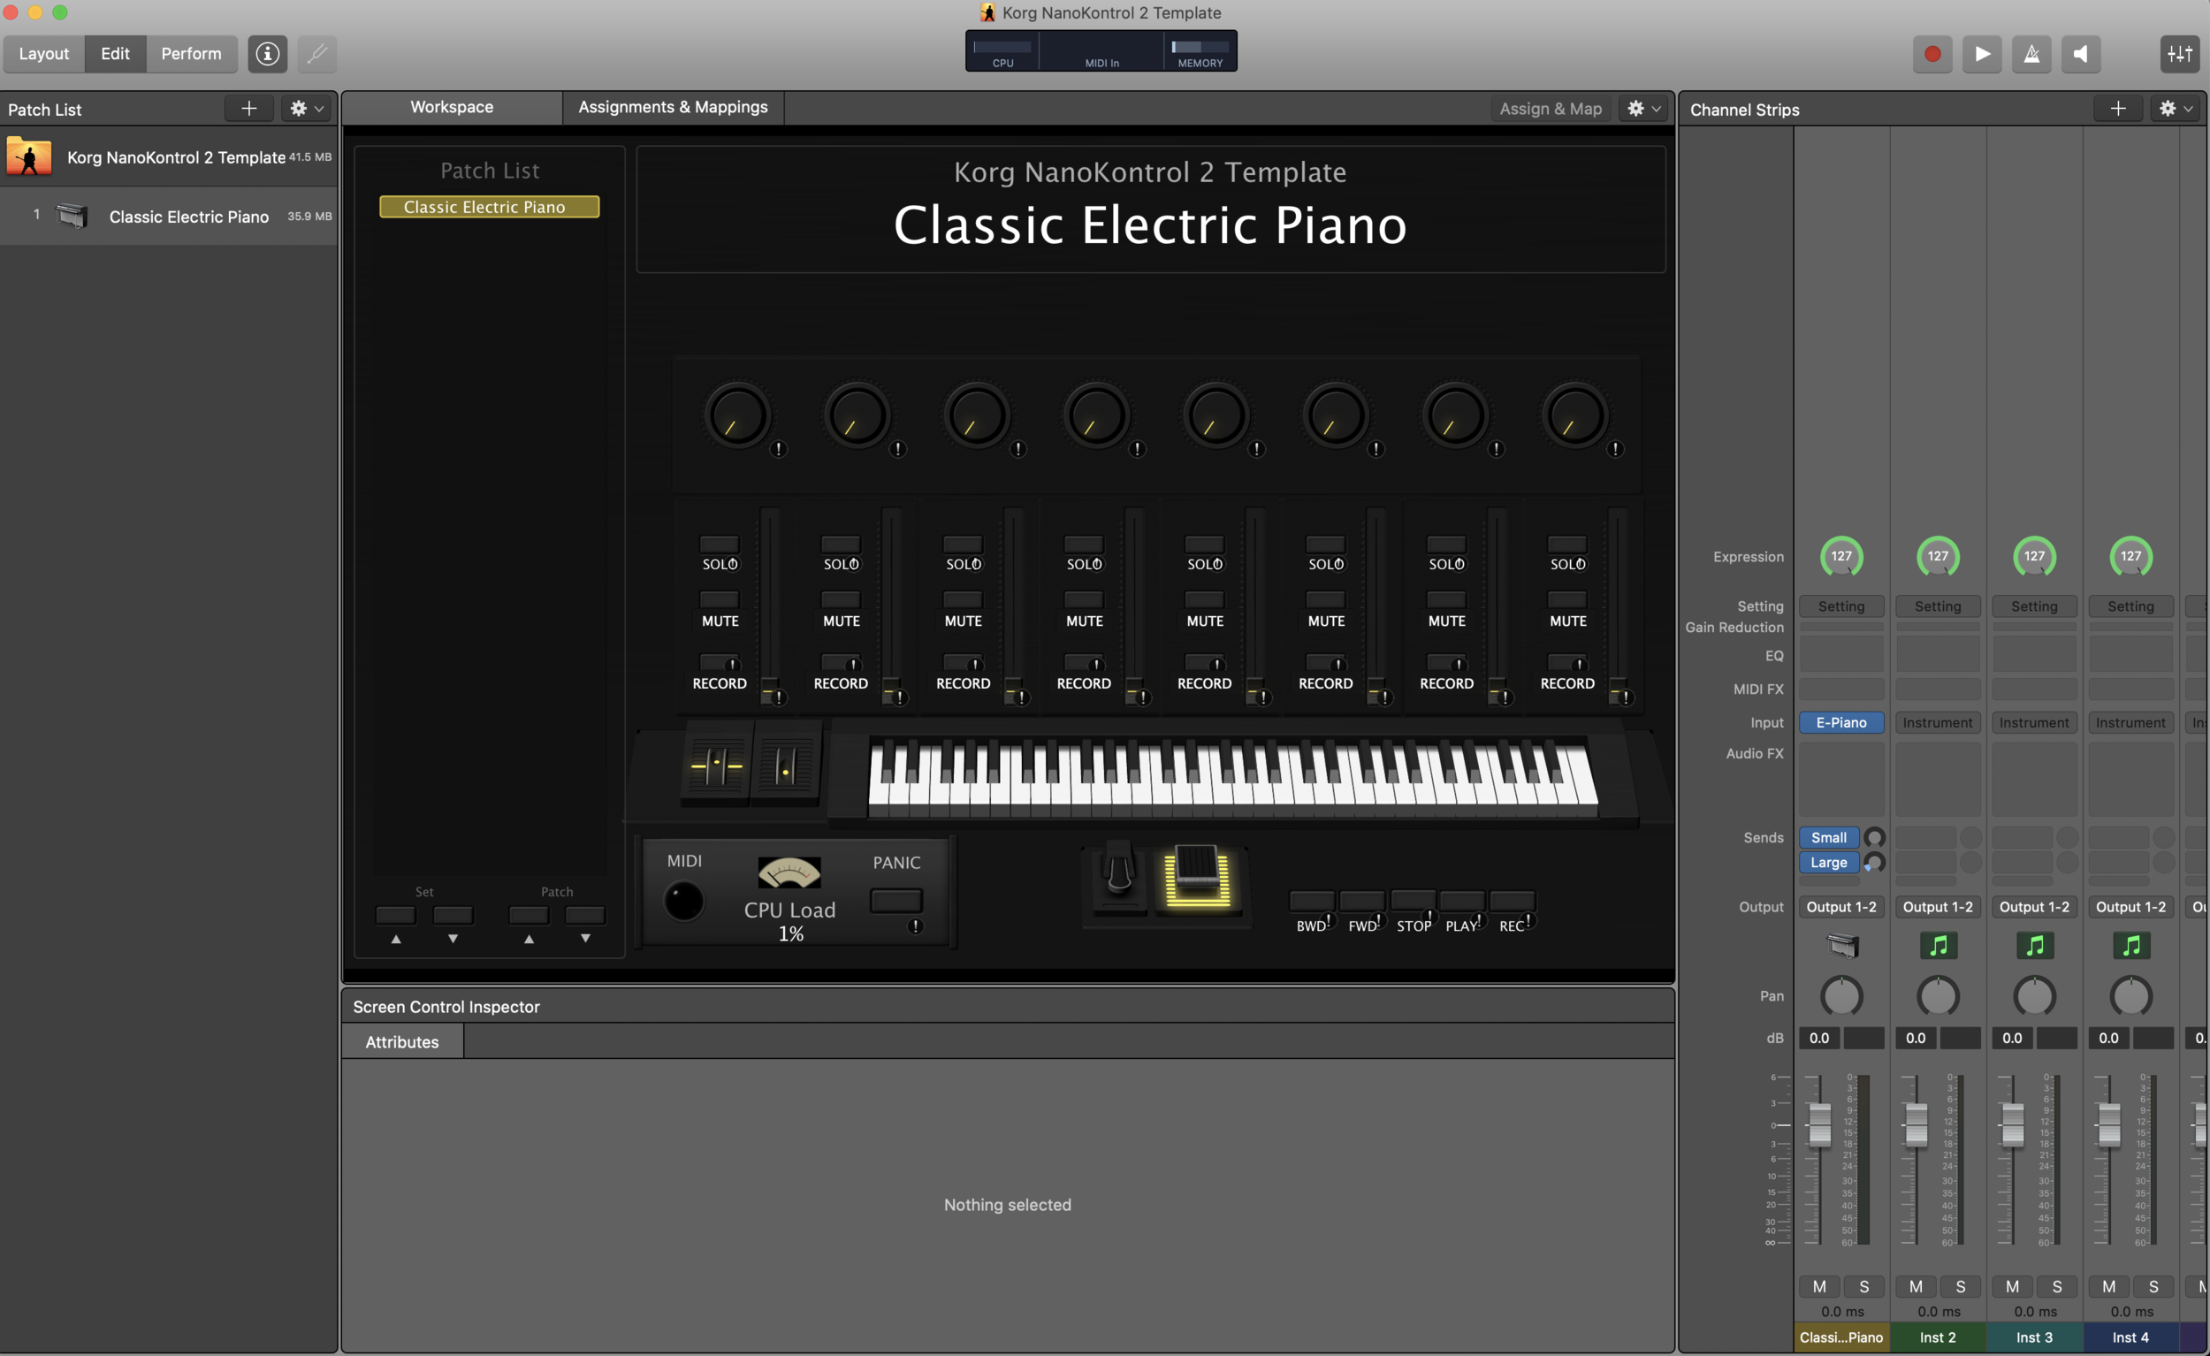Add a new channel strip with plus
The height and width of the screenshot is (1356, 2210).
[2117, 109]
